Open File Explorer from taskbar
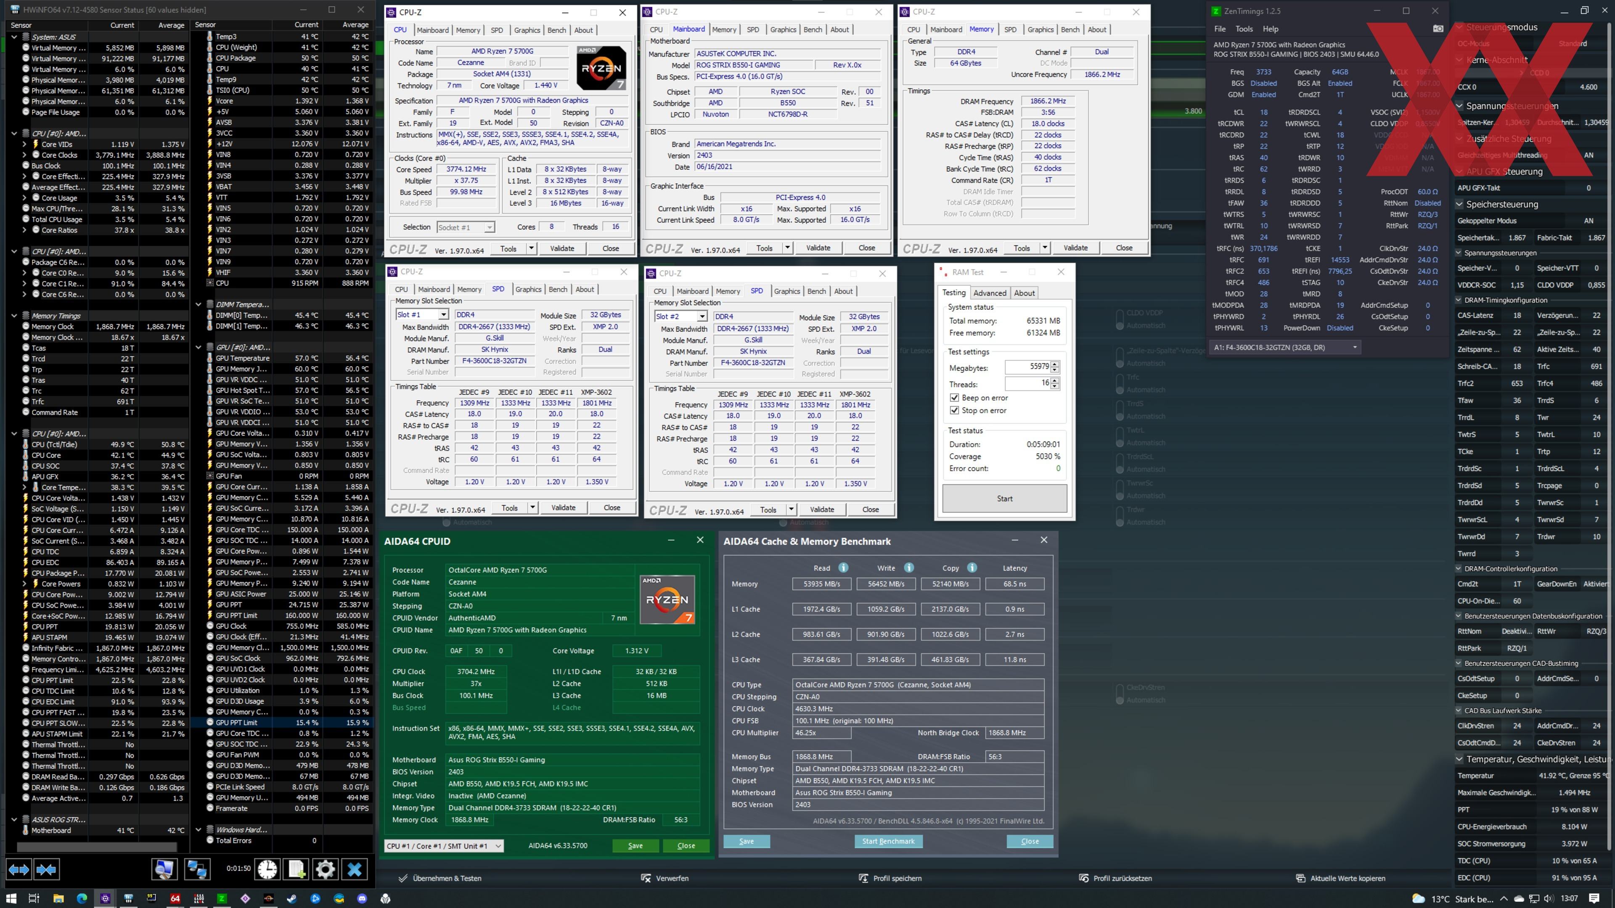The height and width of the screenshot is (908, 1615). pos(58,899)
